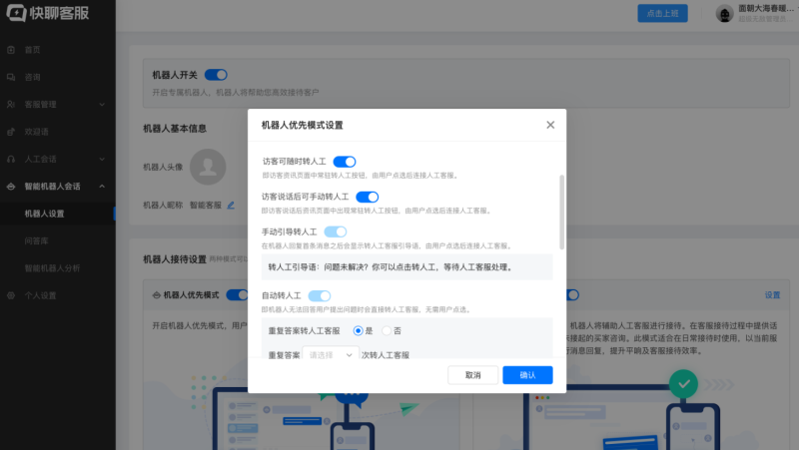The image size is (799, 450).
Task: Toggle the 访客可随时转人工 switch
Action: point(345,162)
